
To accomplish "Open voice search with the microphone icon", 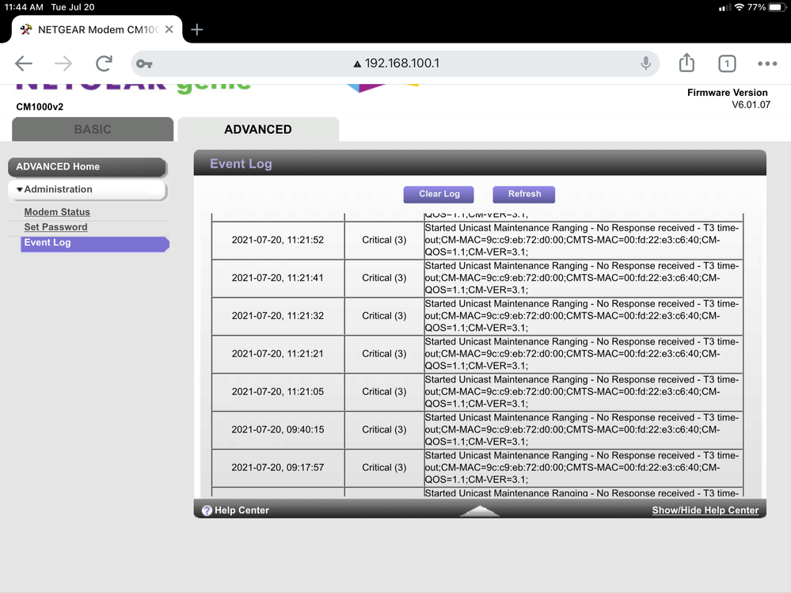I will tap(645, 63).
